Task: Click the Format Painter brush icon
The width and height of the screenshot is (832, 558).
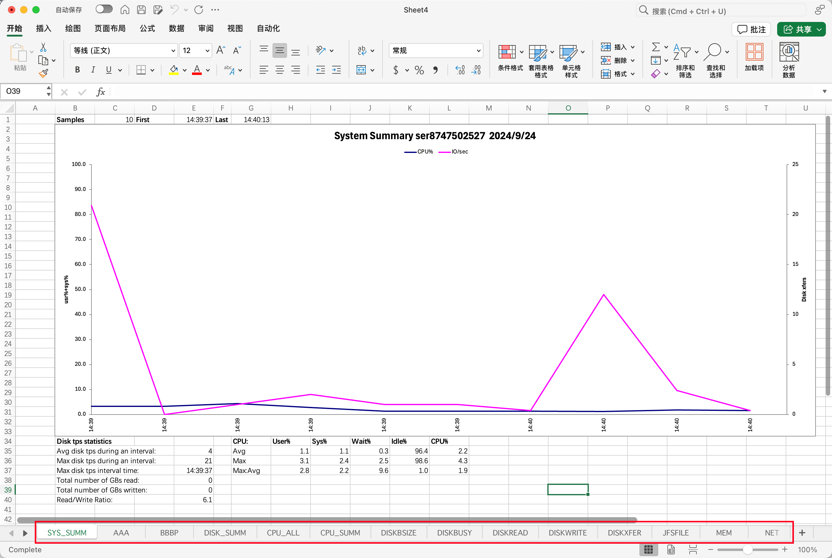Action: (x=44, y=74)
